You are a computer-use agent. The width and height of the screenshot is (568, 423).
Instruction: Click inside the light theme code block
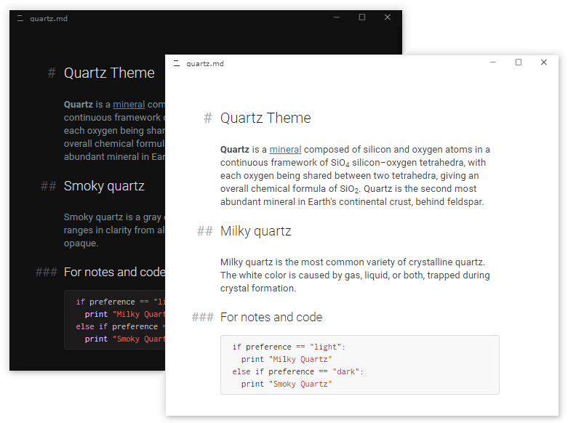360,365
